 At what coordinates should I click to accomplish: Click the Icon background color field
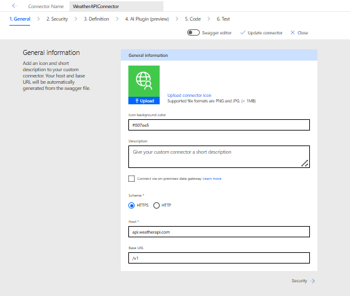click(219, 125)
